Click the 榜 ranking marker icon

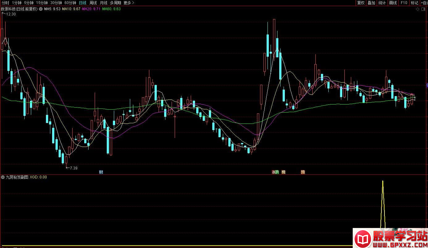click(x=284, y=172)
